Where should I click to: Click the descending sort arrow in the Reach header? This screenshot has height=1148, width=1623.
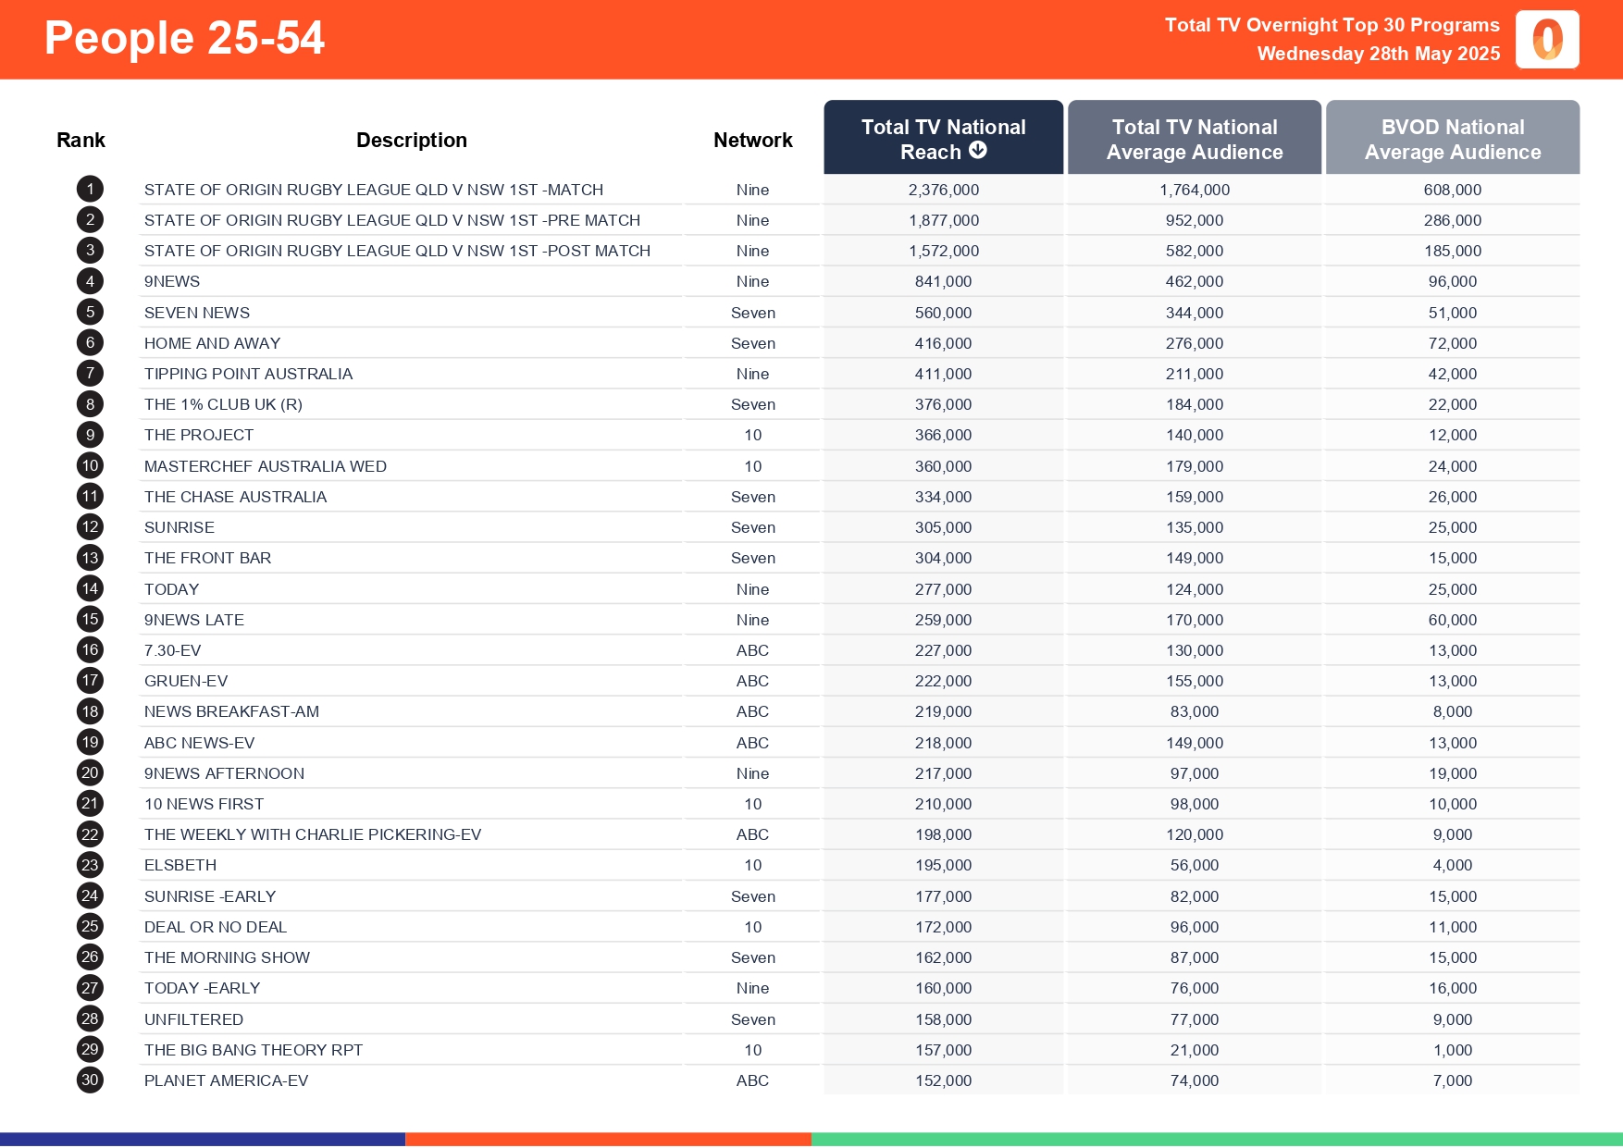(x=980, y=152)
